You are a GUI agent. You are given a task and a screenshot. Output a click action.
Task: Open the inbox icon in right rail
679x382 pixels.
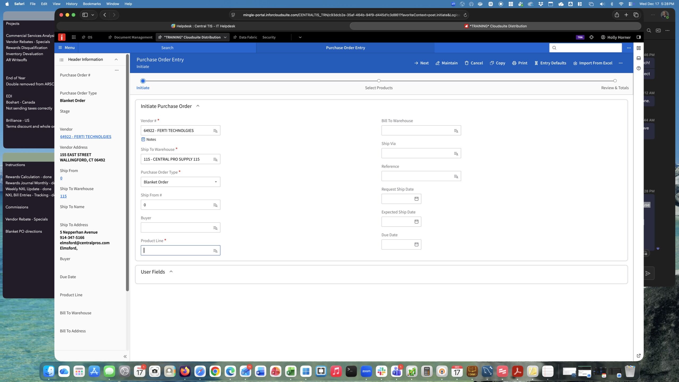tap(638, 58)
